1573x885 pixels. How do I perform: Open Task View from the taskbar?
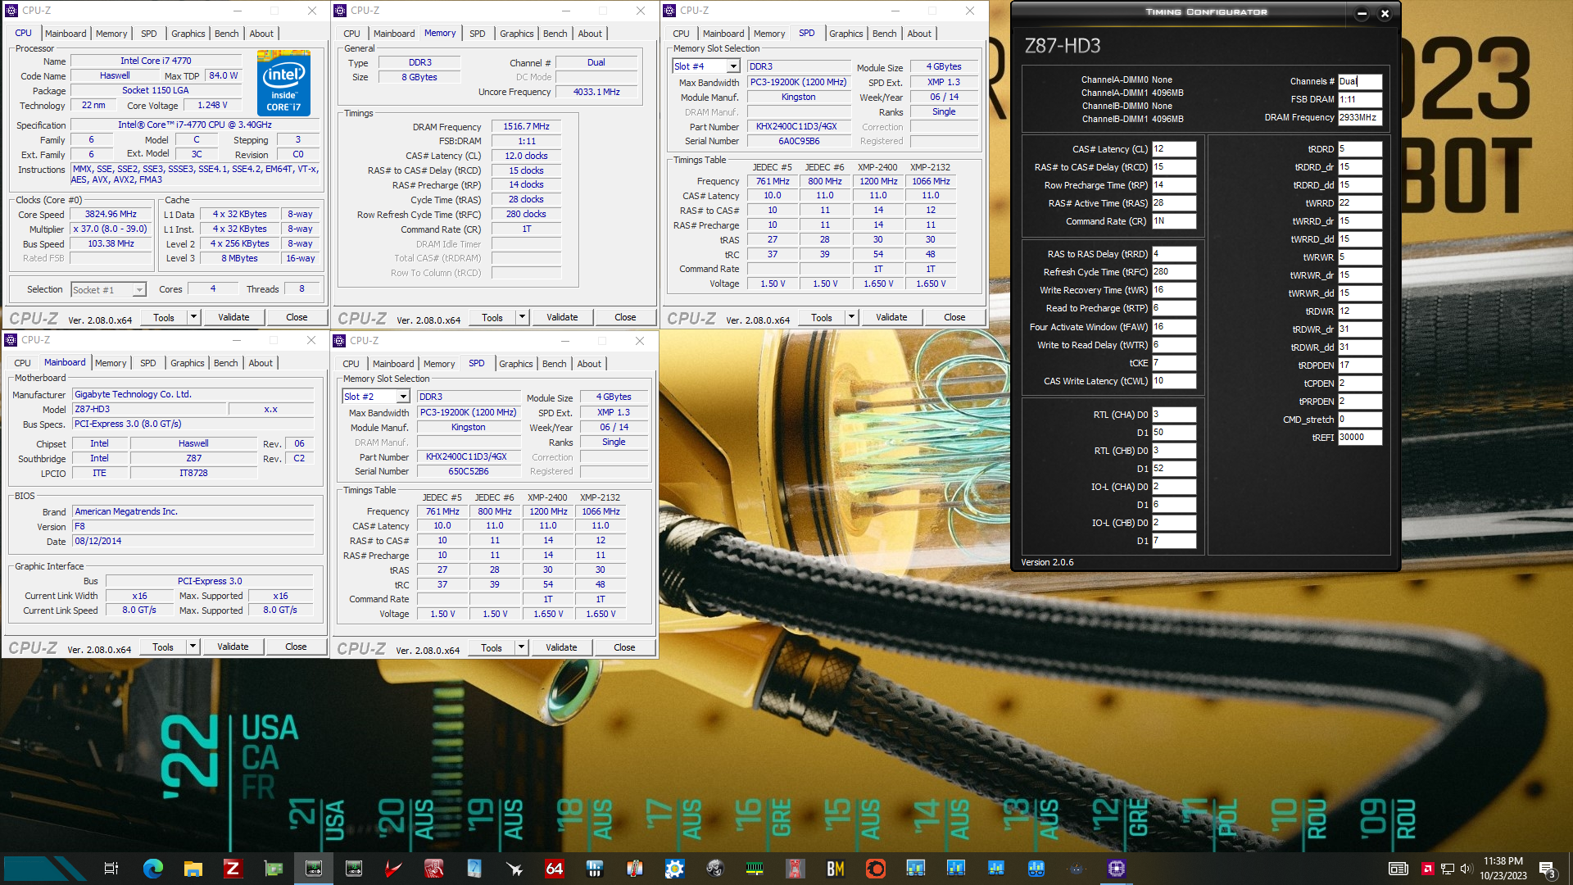coord(111,869)
